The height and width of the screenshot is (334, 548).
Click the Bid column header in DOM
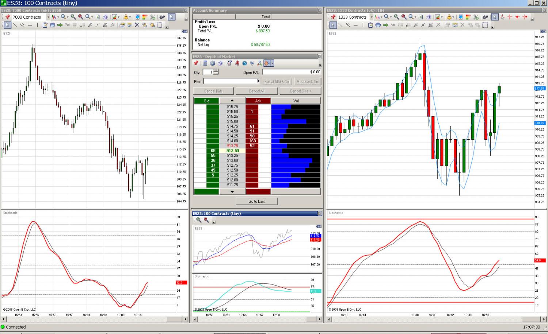tap(206, 101)
